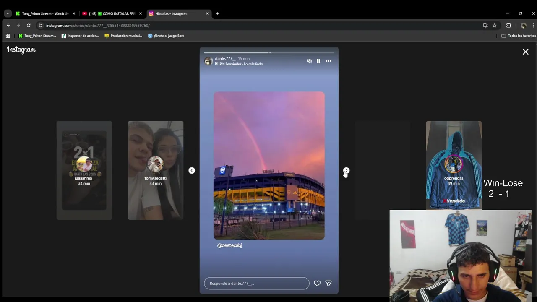Go forward in browser history

coord(18,26)
